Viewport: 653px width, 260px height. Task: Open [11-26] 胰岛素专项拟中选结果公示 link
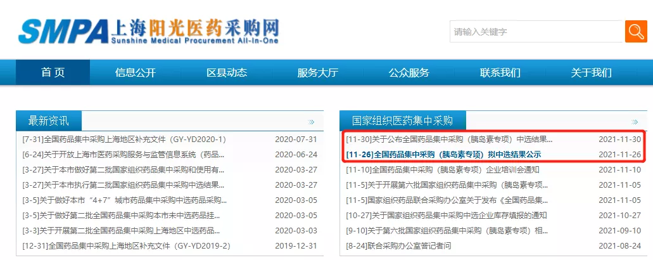443,155
